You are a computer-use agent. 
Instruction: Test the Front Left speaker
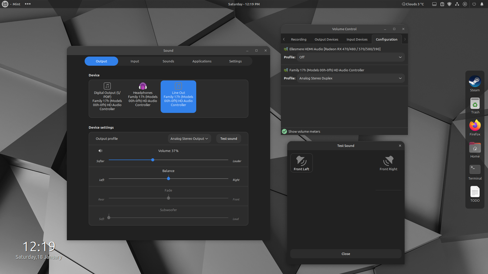point(301,163)
